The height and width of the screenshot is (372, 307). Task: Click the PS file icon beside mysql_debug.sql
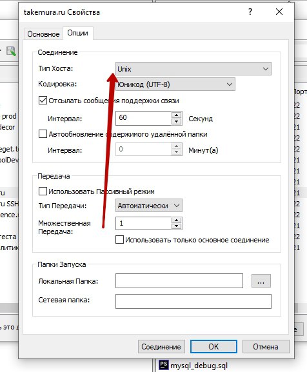(163, 365)
